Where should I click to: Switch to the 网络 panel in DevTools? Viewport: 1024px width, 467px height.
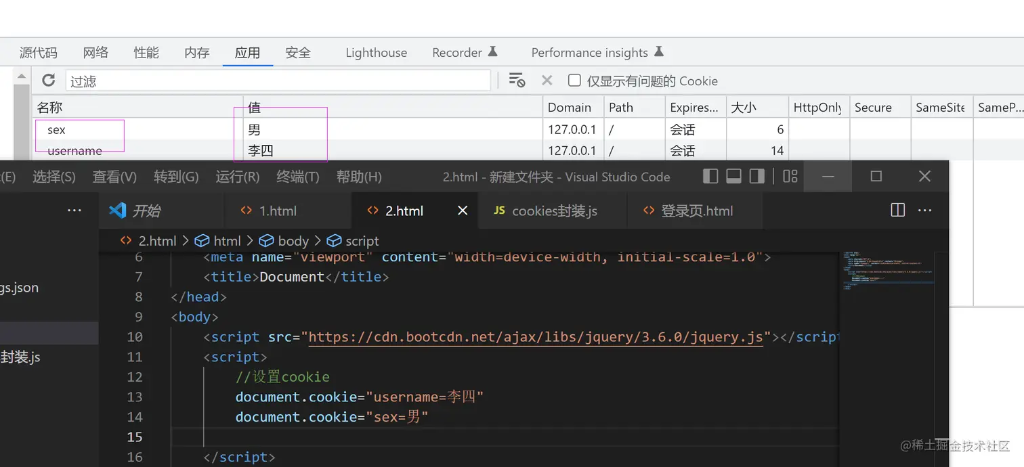[95, 52]
